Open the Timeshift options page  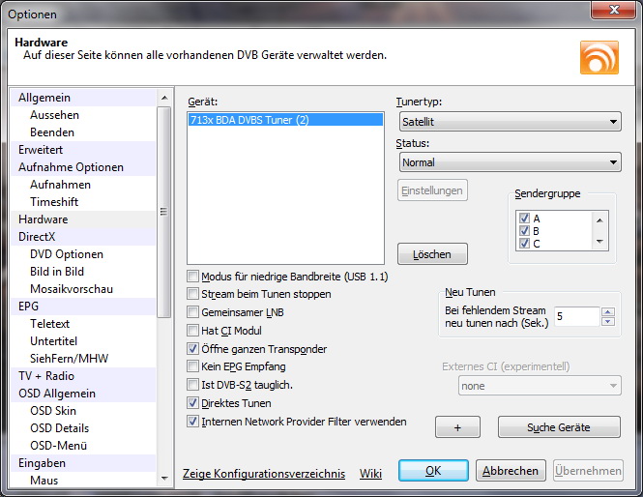(x=83, y=202)
